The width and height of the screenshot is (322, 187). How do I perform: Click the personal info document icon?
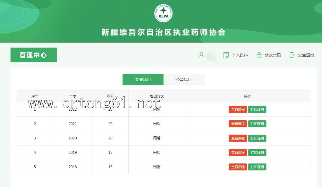pos(226,55)
